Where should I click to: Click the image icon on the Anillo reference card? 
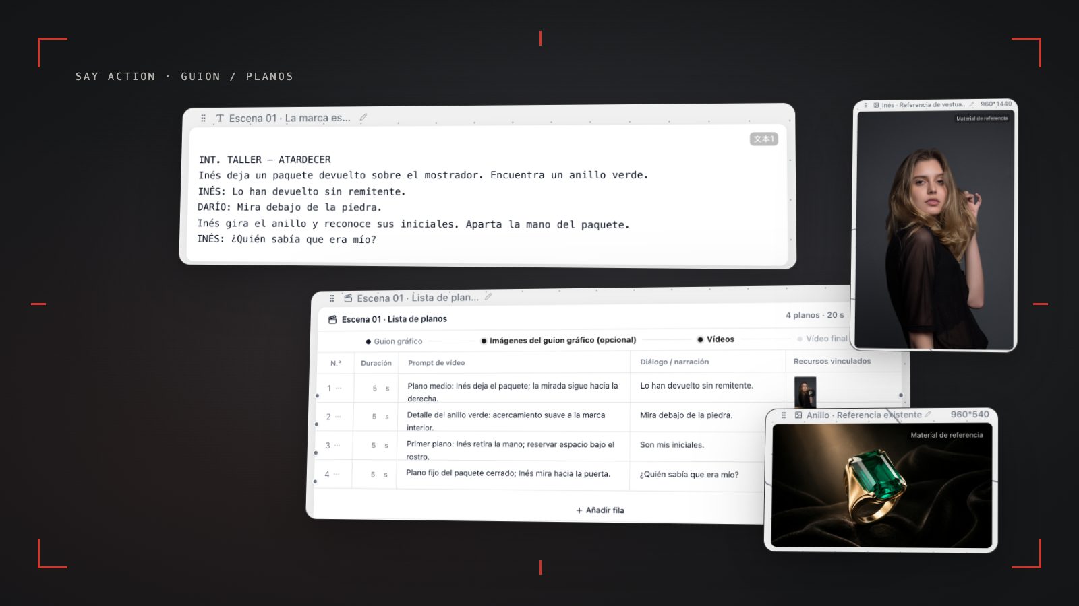[x=798, y=415]
